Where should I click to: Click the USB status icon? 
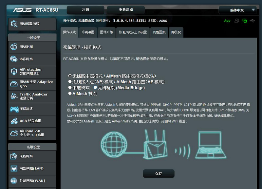[252, 21]
